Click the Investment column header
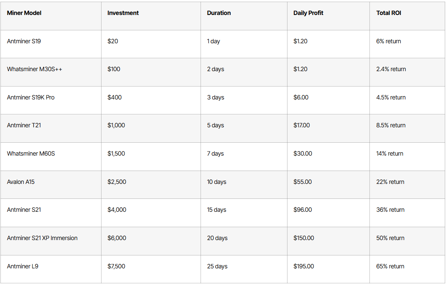 point(123,13)
